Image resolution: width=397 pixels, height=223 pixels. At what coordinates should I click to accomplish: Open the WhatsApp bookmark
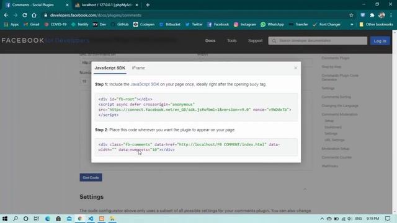[x=272, y=24]
